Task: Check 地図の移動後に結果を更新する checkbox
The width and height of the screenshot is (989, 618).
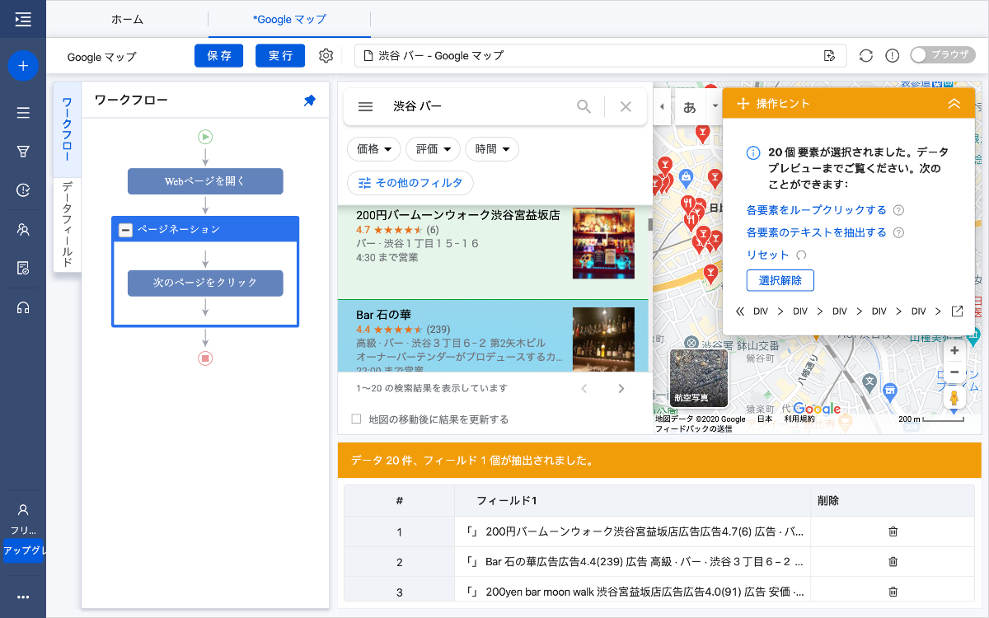Action: (357, 419)
